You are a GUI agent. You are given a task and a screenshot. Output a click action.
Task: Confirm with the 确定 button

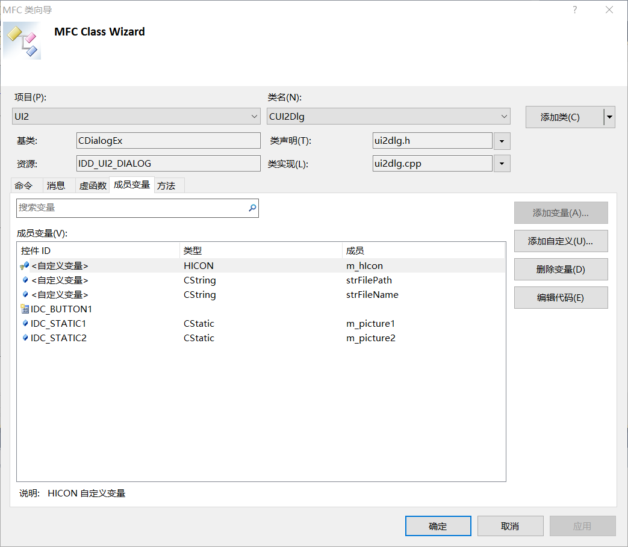click(438, 526)
